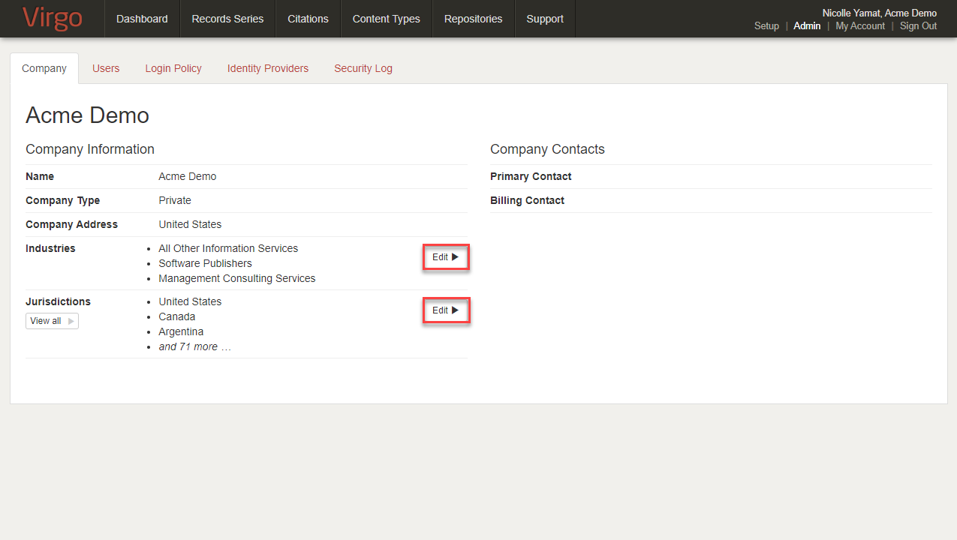Image resolution: width=957 pixels, height=540 pixels.
Task: Click the 'and 71 more' jurisdictions text
Action: (194, 346)
